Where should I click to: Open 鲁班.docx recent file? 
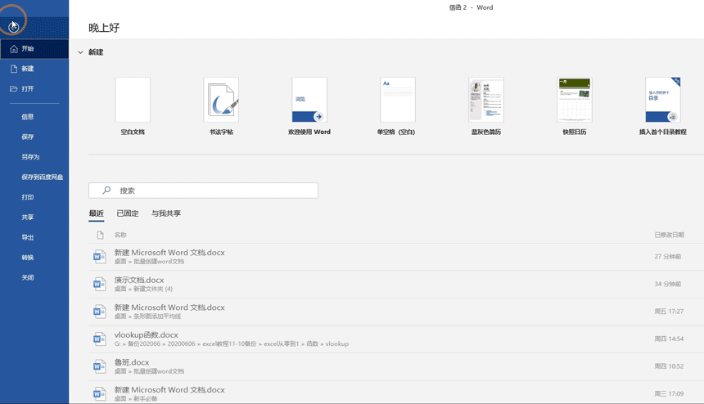tap(396, 366)
